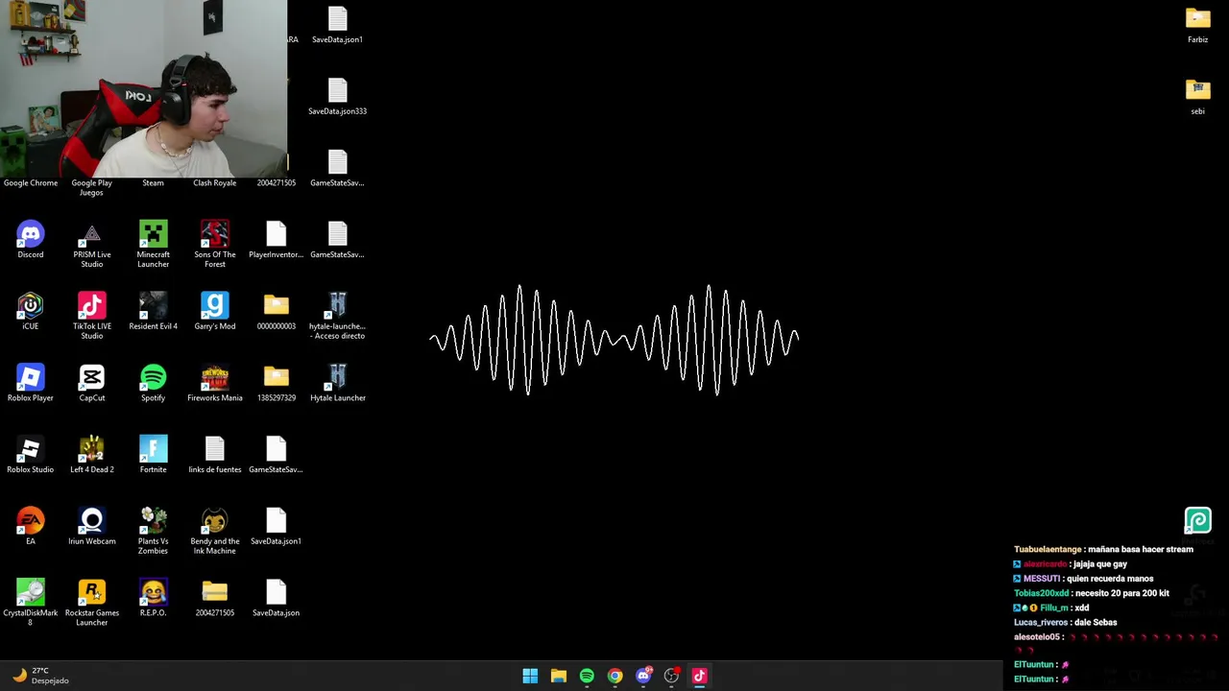Viewport: 1229px width, 691px height.
Task: Click the Google Chrome desktop label
Action: click(31, 182)
